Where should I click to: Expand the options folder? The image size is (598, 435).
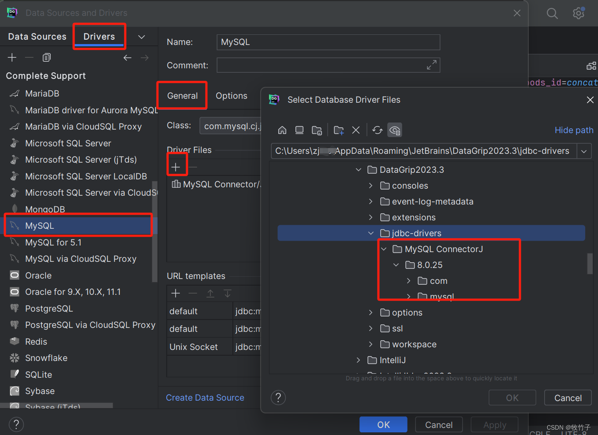tap(371, 312)
